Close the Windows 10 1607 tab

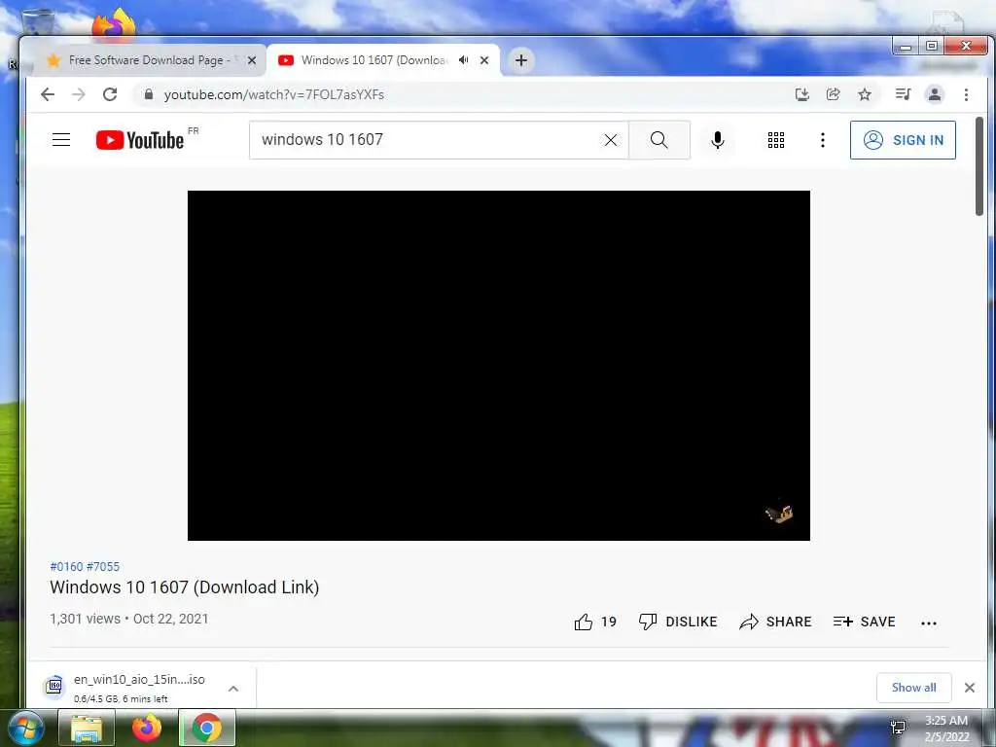coord(484,60)
